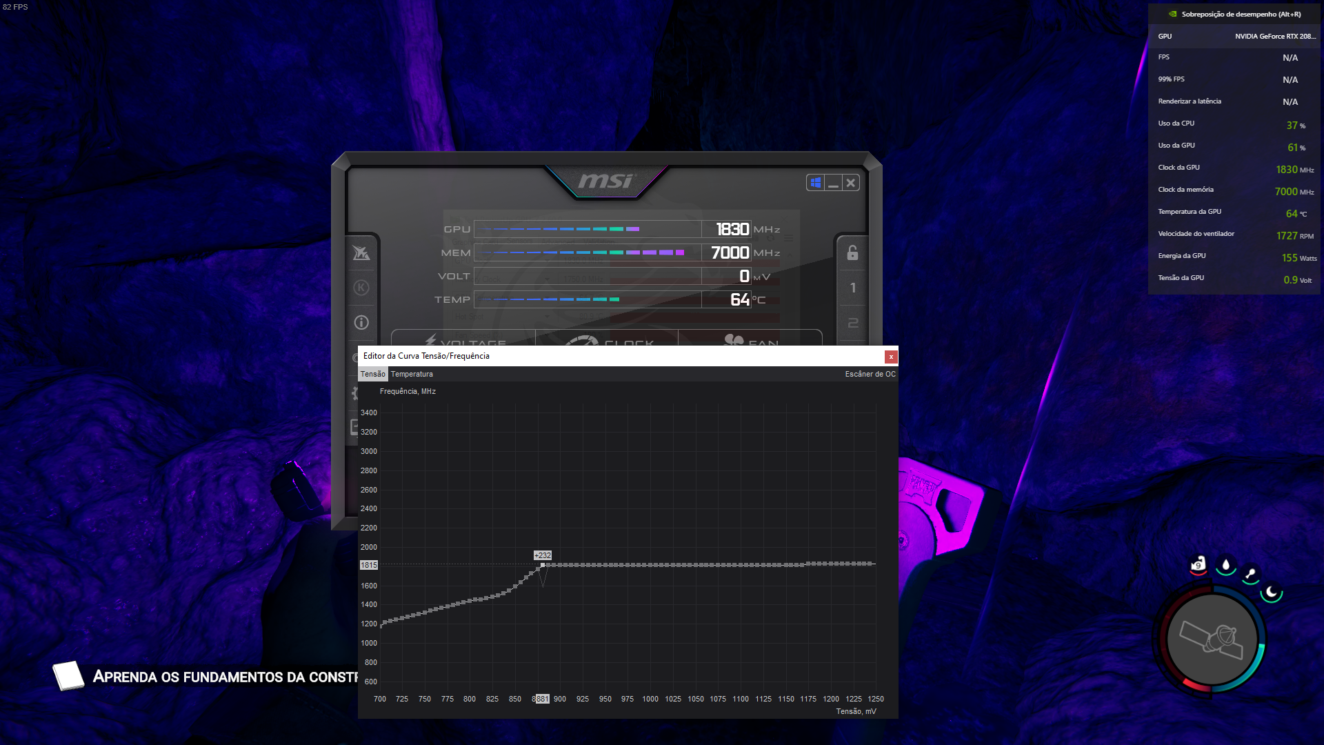The image size is (1324, 745).
Task: Click the NVIDIA GeForce RTX GPU name
Action: [x=1275, y=36]
